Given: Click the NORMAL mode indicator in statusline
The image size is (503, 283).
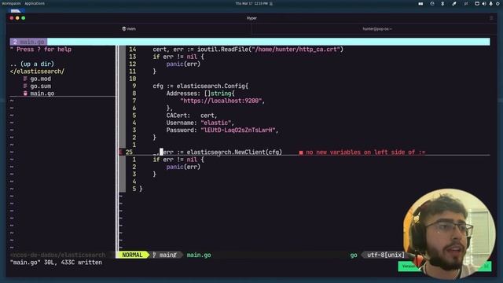Looking at the screenshot, I should coord(132,255).
